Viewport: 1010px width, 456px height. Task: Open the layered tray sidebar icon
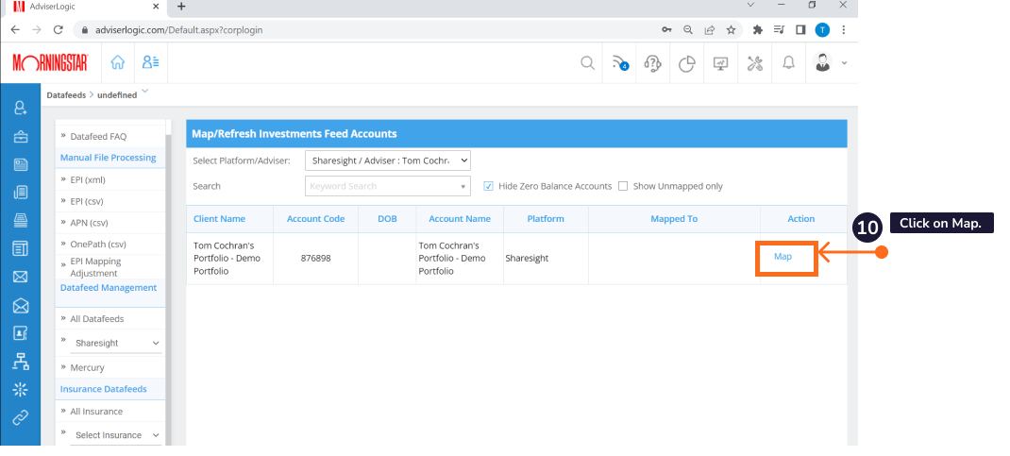21,220
